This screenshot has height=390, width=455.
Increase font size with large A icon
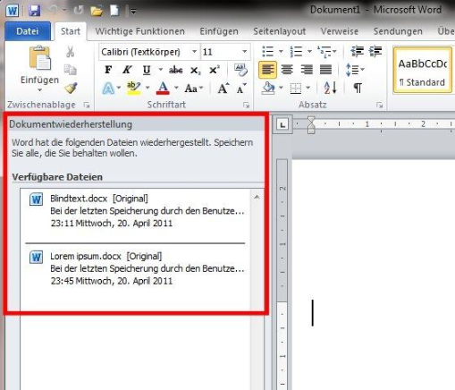pyautogui.click(x=223, y=89)
